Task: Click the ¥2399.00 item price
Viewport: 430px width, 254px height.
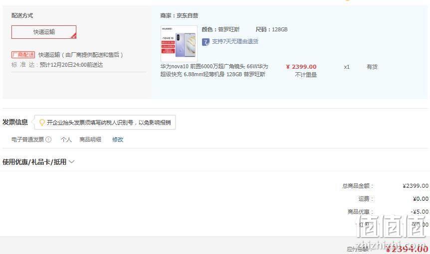Action: [301, 67]
